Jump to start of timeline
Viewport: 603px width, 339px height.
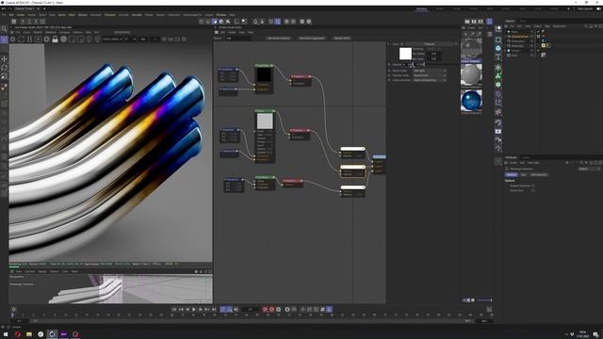174,310
